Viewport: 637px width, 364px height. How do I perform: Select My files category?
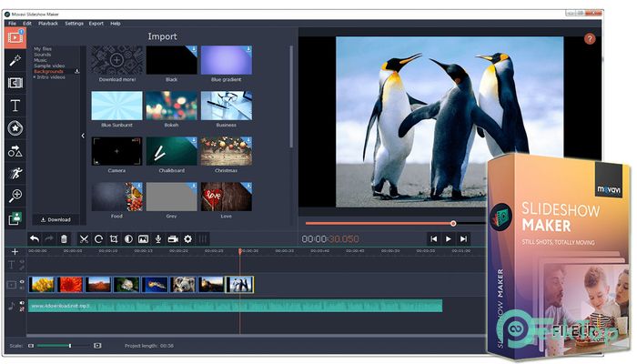(x=43, y=49)
